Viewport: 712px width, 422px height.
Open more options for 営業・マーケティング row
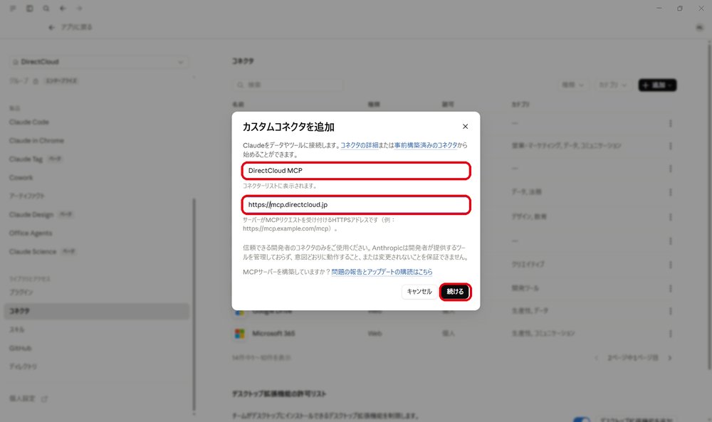pyautogui.click(x=670, y=146)
